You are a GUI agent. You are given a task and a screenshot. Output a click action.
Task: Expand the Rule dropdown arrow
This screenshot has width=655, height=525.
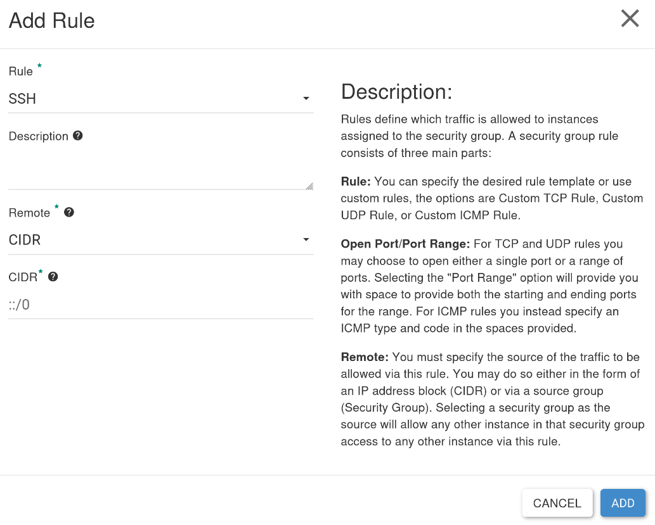coord(306,99)
